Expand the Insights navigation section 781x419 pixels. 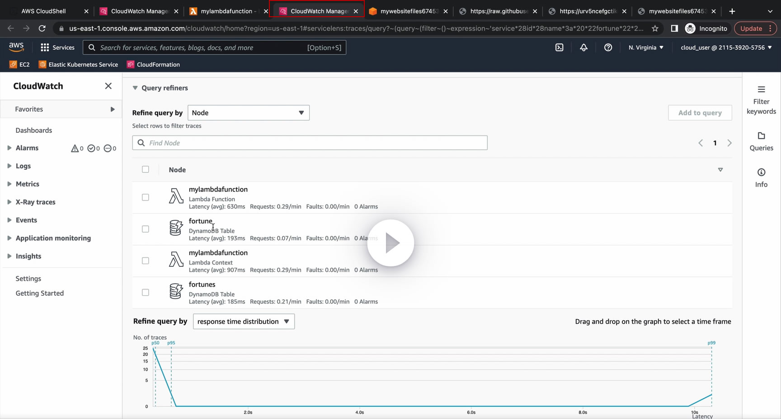[9, 256]
